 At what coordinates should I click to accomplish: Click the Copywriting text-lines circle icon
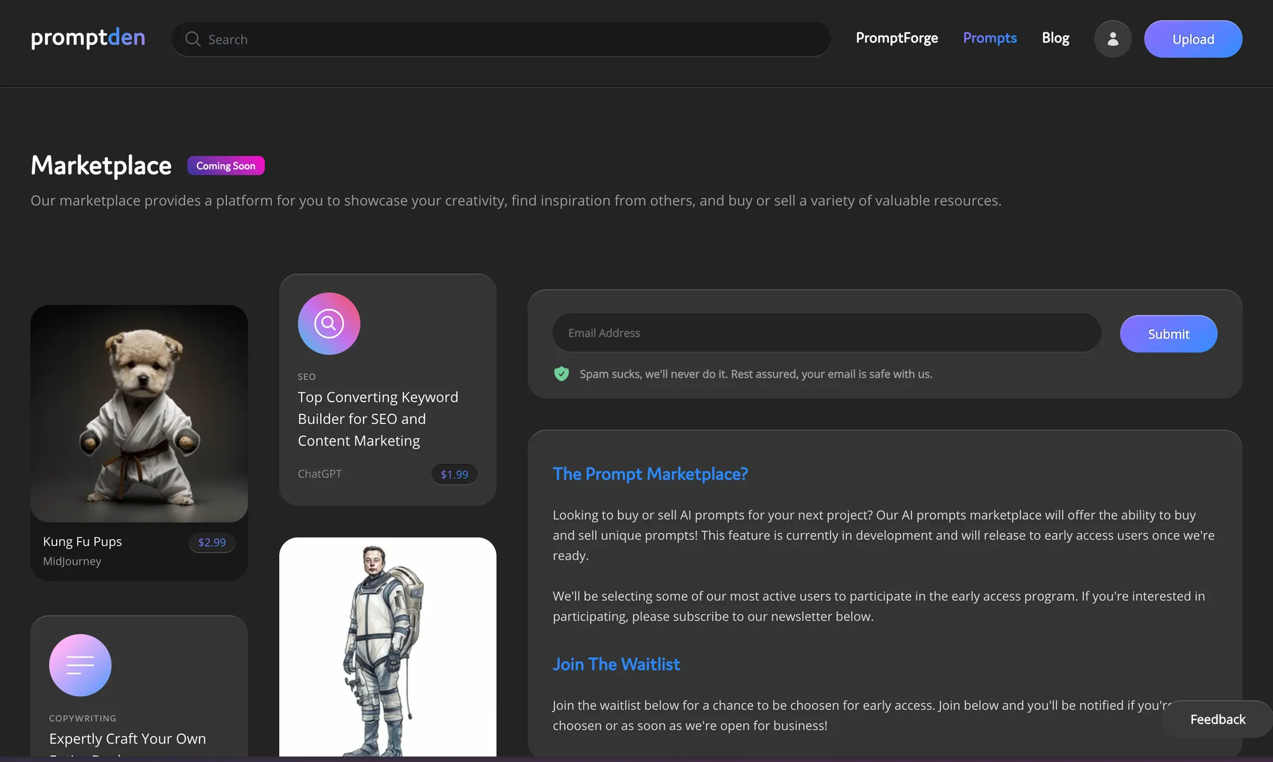80,664
